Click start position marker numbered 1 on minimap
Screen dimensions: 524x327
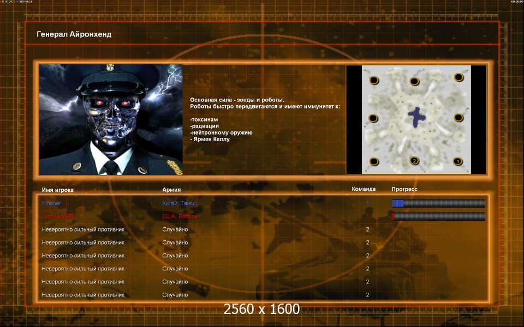[458, 161]
